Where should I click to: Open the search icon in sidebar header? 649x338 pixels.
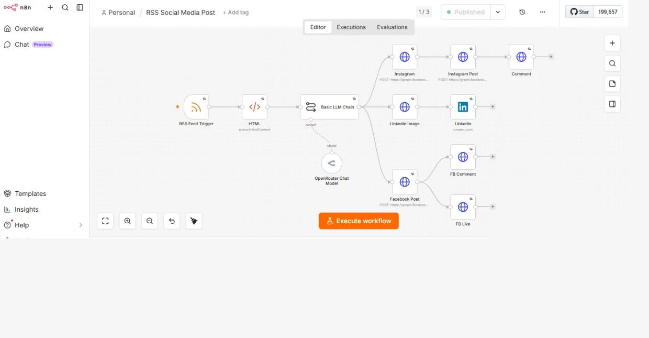pyautogui.click(x=65, y=7)
